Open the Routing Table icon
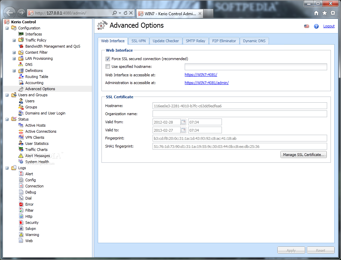Viewport: 341px width, 260px height. pos(21,77)
